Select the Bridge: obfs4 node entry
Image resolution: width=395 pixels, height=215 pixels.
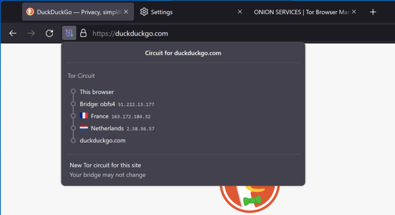117,104
